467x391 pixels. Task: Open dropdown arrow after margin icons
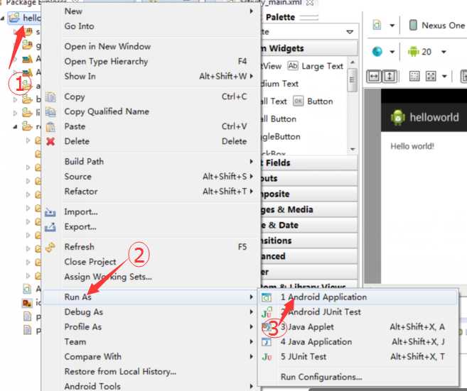[x=444, y=77]
